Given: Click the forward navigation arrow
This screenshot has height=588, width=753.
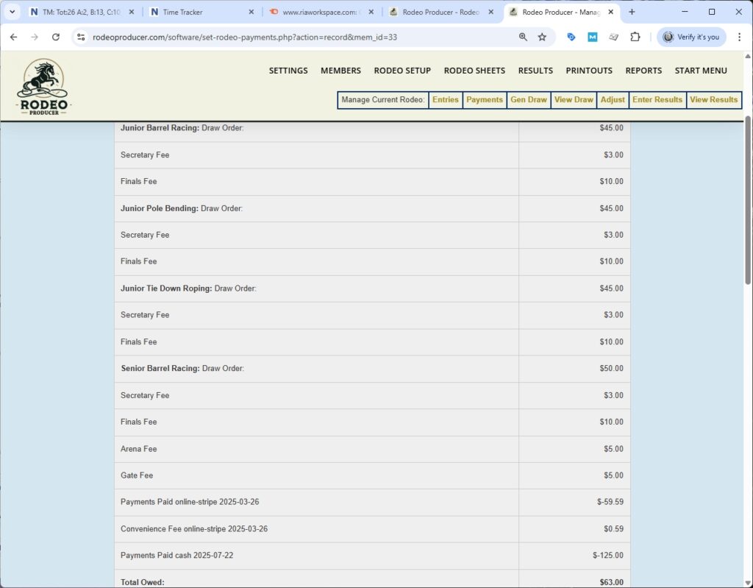Looking at the screenshot, I should [x=35, y=37].
